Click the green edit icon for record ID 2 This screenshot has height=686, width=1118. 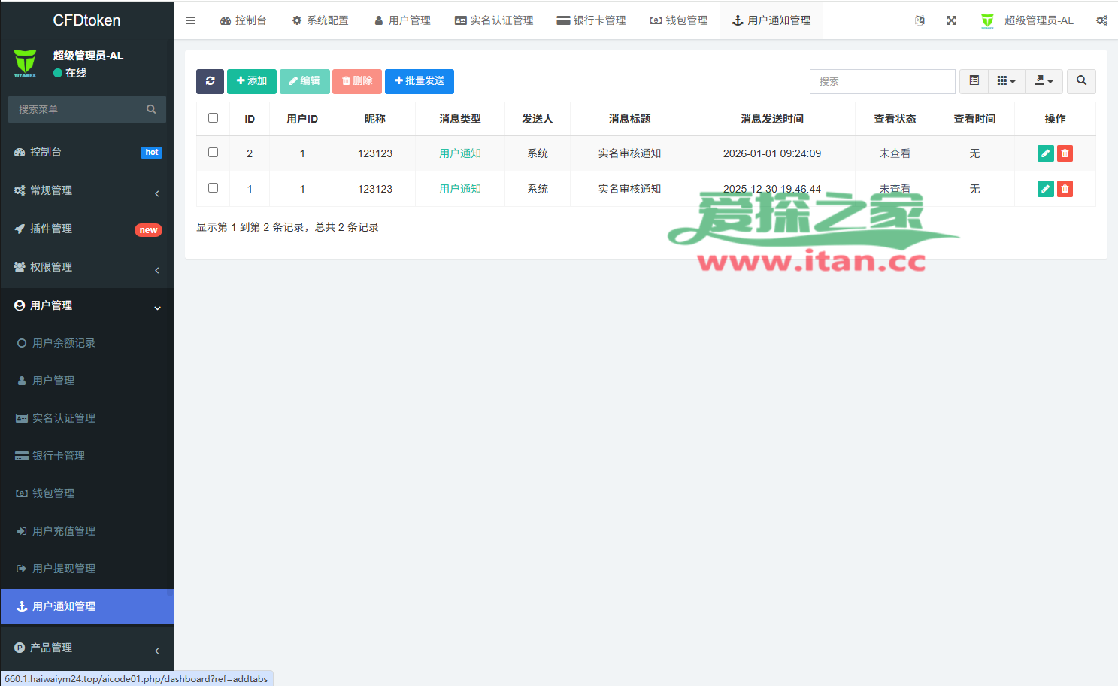(x=1045, y=153)
